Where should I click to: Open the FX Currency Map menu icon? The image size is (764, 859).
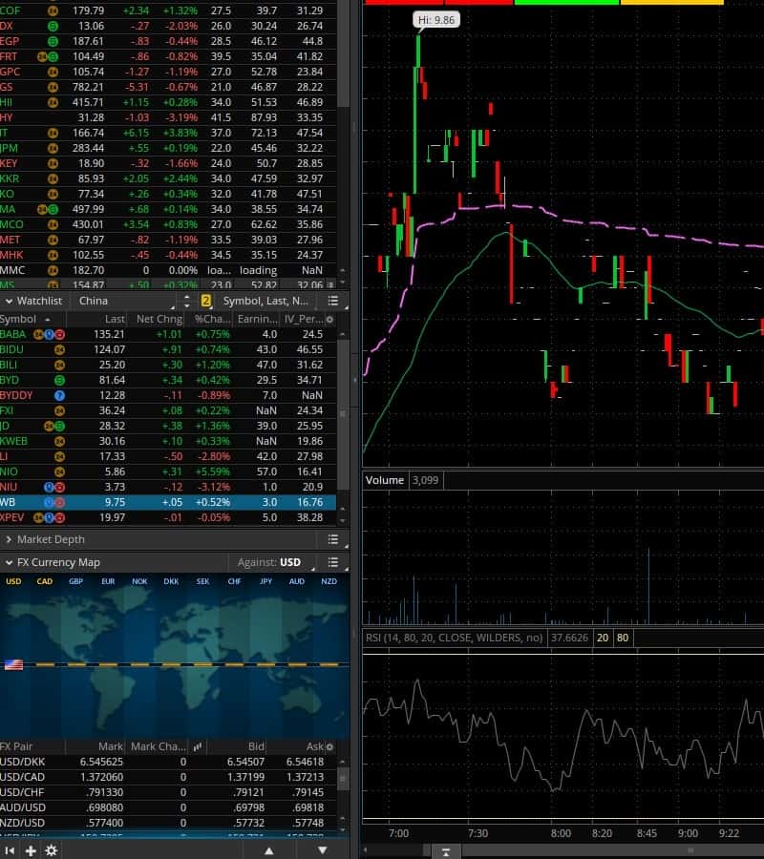tap(333, 562)
